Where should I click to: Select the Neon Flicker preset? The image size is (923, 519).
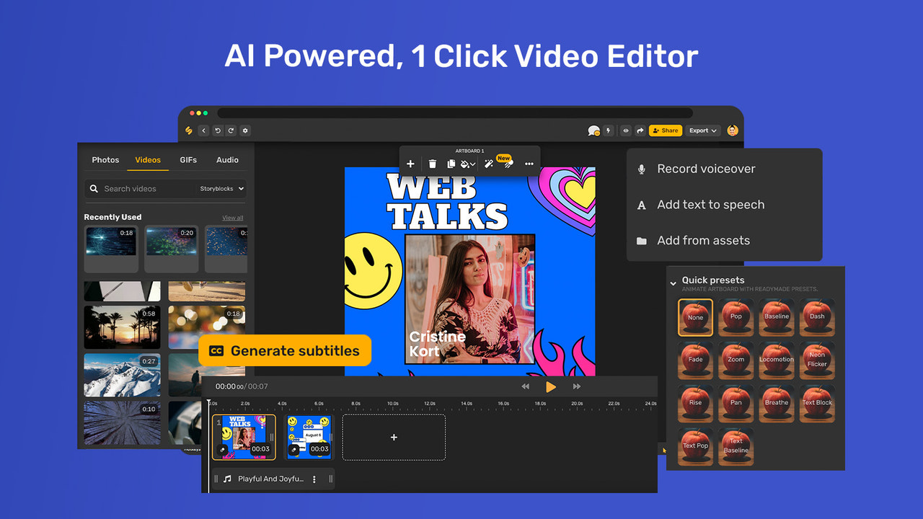(817, 360)
